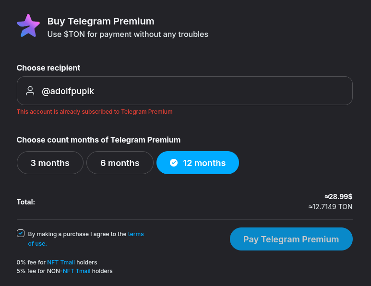Click the Total: label
Screen dimensions: 371x286
[x=26, y=202]
